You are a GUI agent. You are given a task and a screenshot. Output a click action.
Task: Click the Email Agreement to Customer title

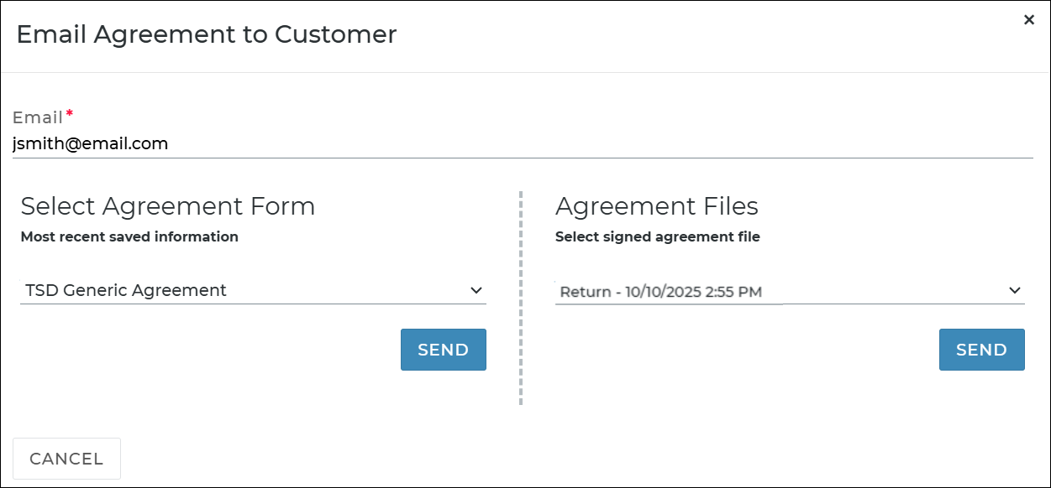(207, 34)
